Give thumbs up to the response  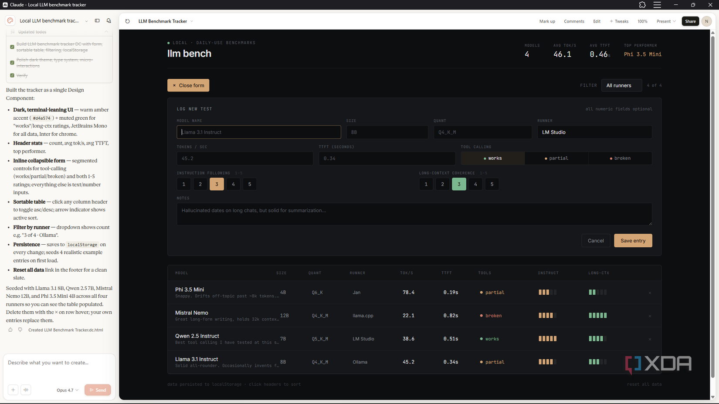10,330
